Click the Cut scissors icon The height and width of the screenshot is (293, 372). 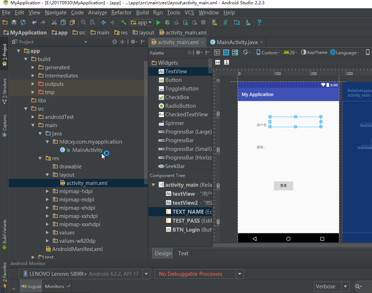pyautogui.click(x=54, y=23)
